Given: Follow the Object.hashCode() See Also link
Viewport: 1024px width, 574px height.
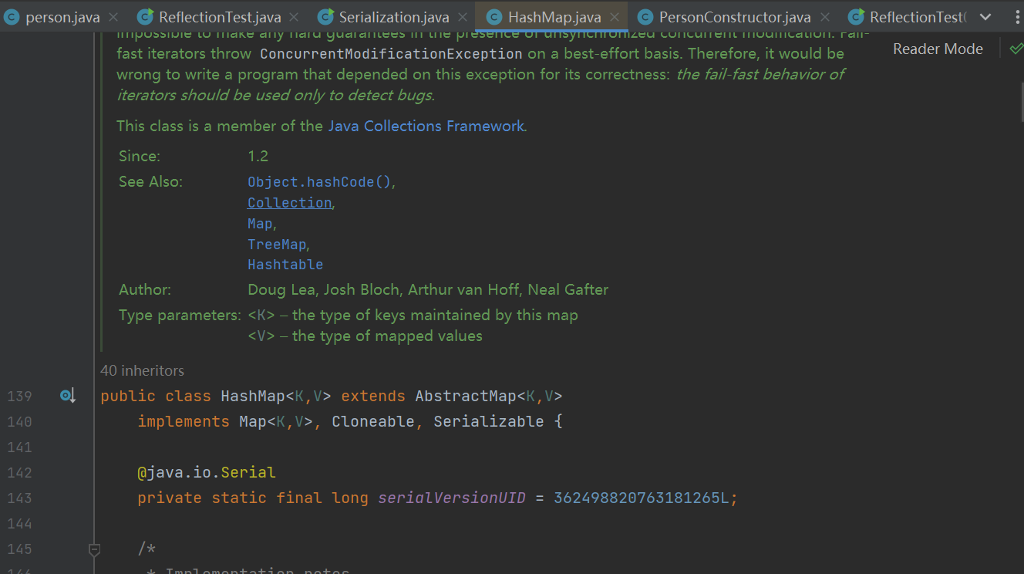Looking at the screenshot, I should 319,182.
